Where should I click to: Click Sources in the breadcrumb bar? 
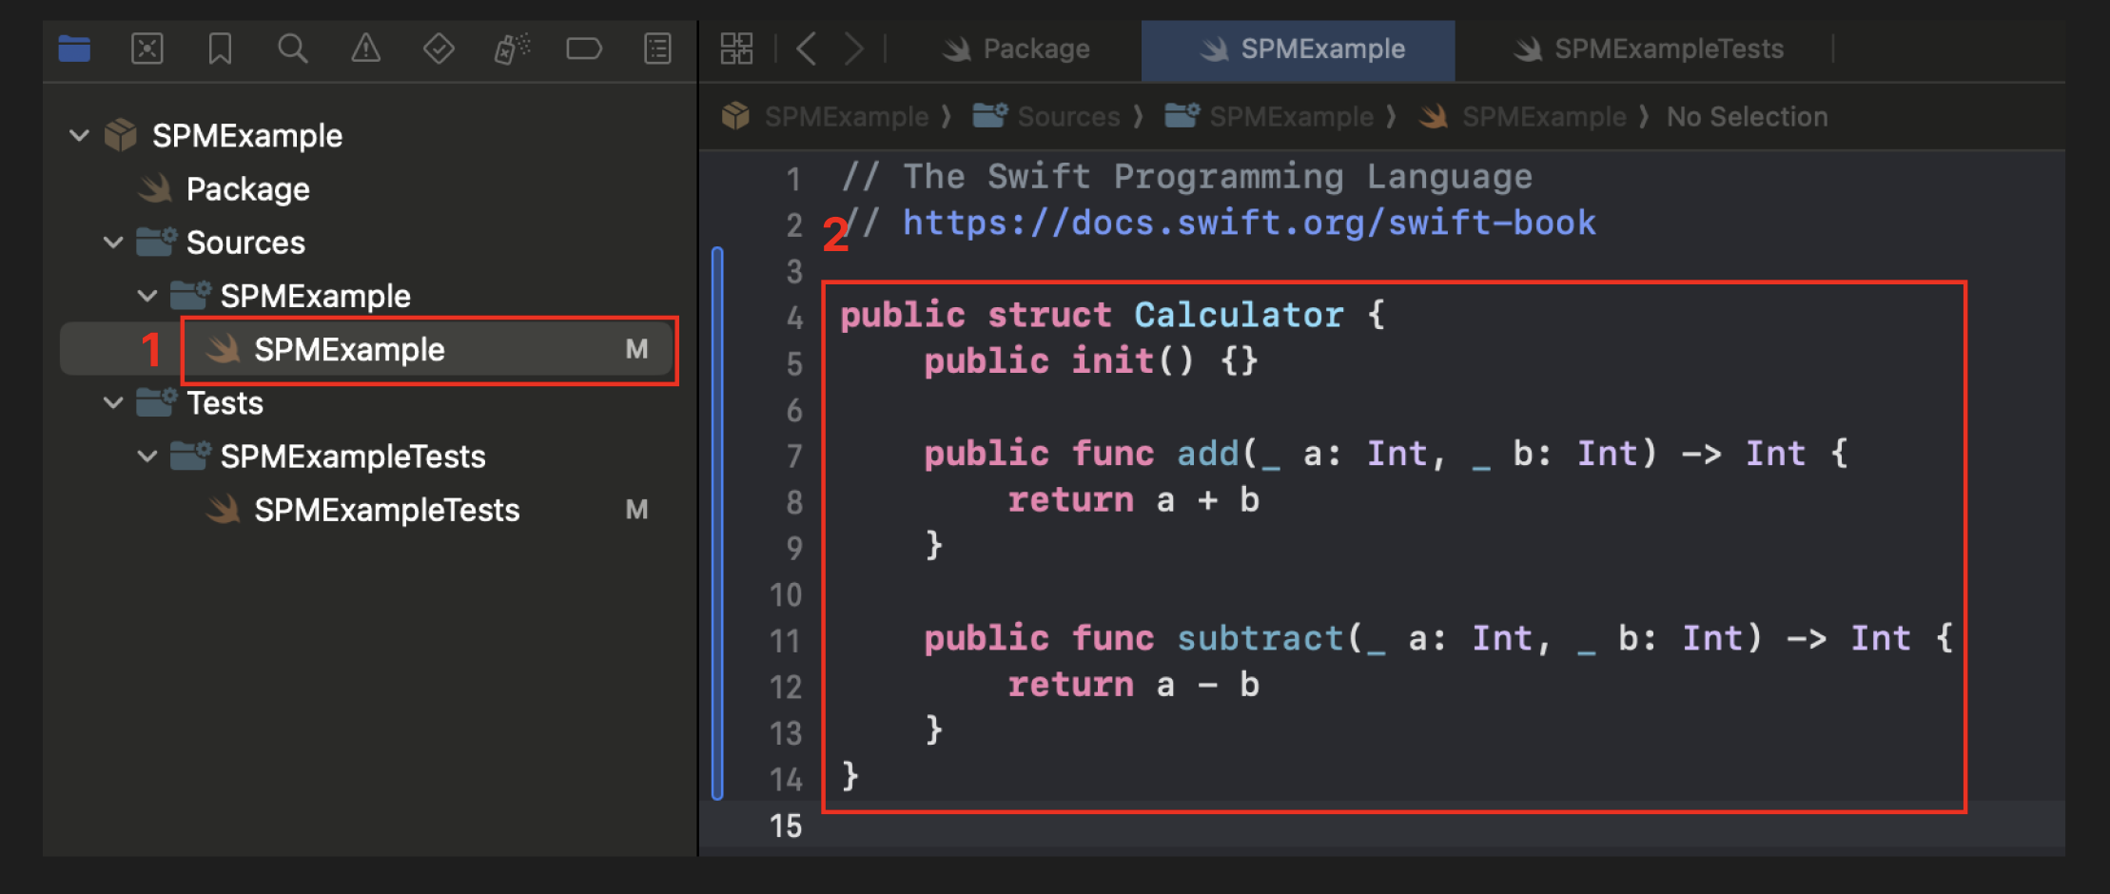click(x=1046, y=116)
